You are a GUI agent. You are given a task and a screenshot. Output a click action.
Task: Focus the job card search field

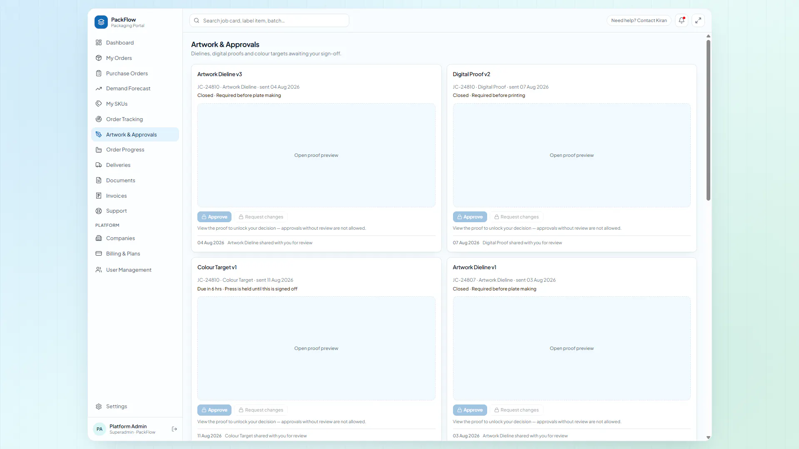pos(269,20)
